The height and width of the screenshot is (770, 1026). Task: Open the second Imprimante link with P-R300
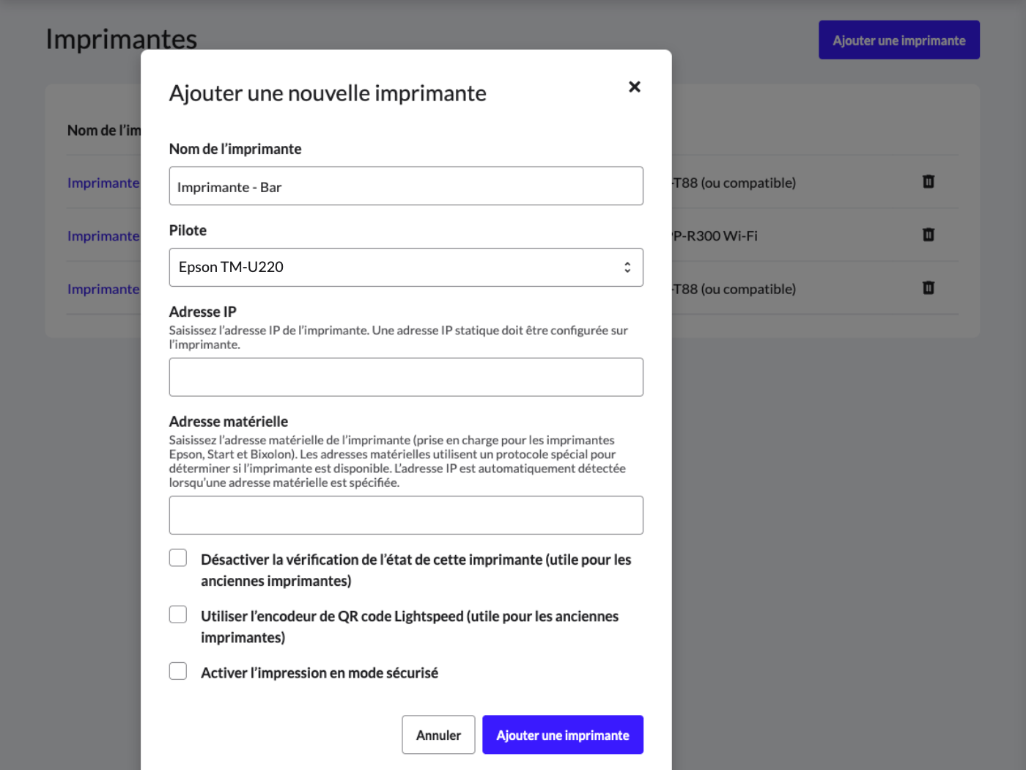click(x=103, y=236)
